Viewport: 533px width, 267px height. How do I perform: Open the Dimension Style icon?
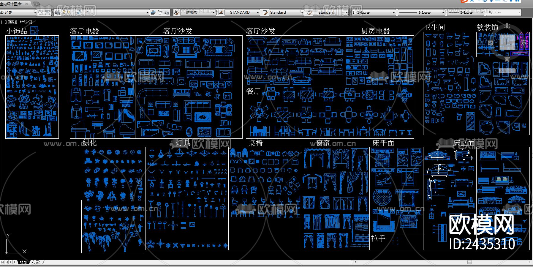221,12
